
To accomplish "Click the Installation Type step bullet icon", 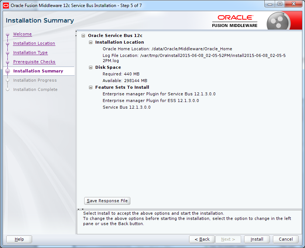I will coord(8,53).
